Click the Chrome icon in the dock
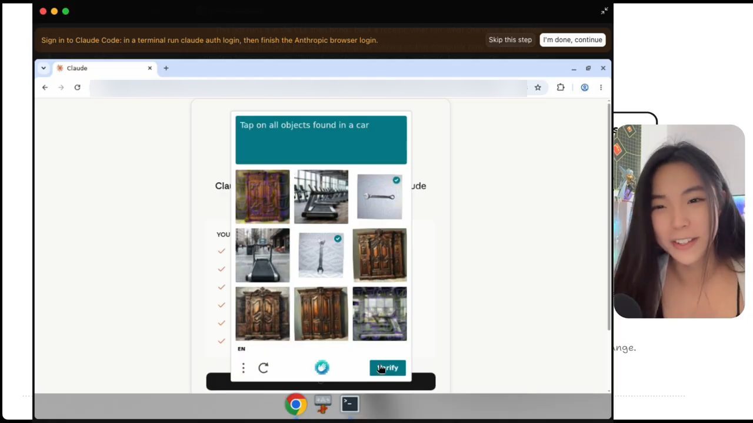 (296, 404)
